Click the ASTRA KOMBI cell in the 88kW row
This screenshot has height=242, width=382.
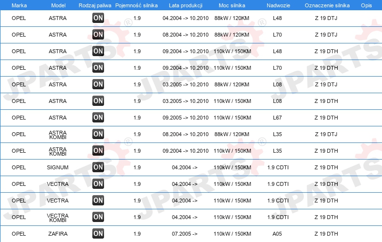(58, 135)
